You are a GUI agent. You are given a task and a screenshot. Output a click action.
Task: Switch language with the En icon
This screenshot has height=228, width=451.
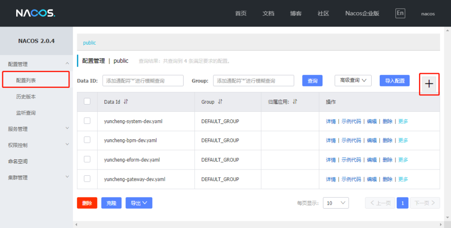click(x=400, y=13)
